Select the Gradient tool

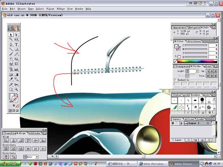(x=16, y=75)
